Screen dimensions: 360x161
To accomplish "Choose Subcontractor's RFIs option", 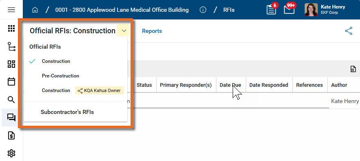I will coord(67,112).
